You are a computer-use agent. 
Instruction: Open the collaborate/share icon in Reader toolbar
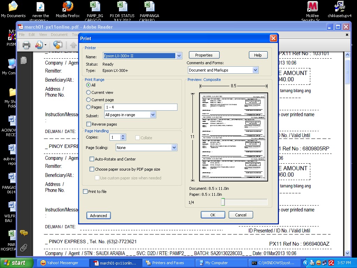[39, 45]
